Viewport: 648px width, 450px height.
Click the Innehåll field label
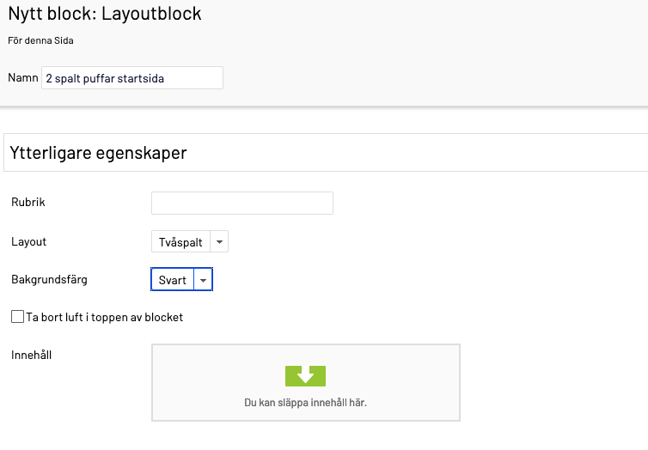point(32,355)
